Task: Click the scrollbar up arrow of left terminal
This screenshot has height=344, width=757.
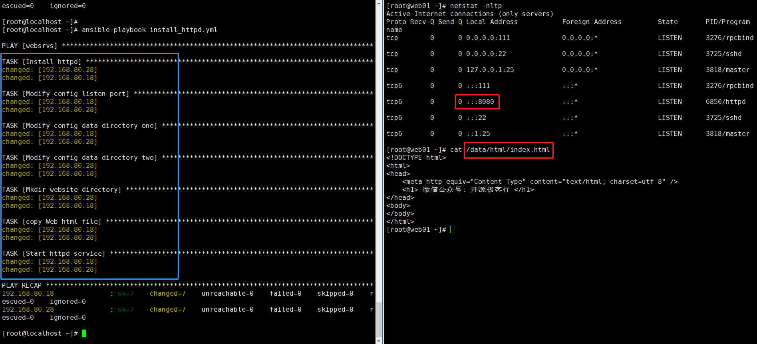Action: click(x=379, y=4)
